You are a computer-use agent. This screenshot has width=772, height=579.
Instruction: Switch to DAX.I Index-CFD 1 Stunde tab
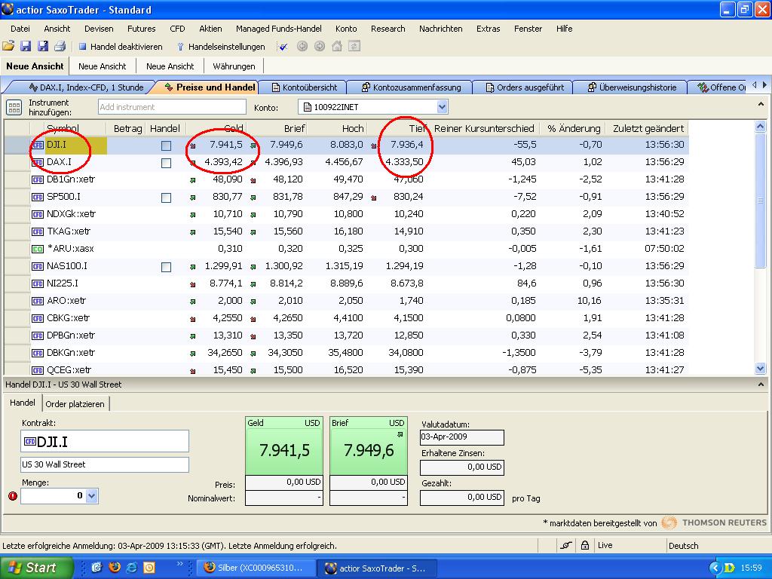click(x=86, y=87)
